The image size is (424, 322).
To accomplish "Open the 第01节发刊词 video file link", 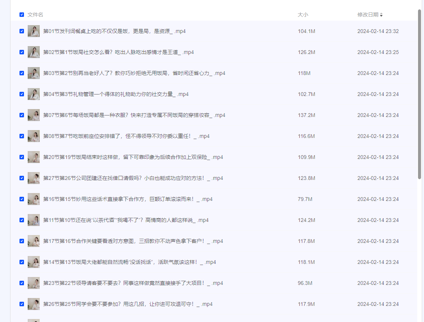I will (113, 31).
